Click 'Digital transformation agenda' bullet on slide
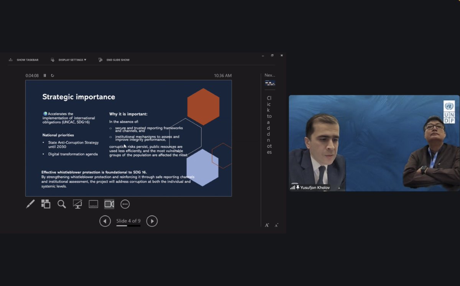The image size is (460, 286). tap(73, 154)
